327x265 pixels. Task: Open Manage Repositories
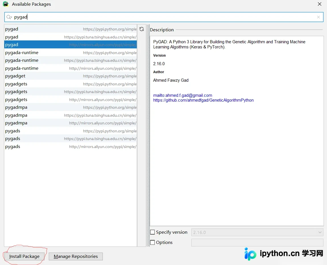76,256
